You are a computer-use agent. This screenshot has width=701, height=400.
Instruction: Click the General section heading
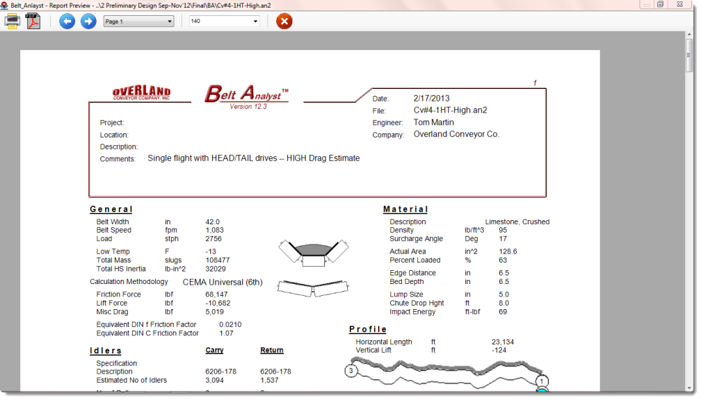click(x=111, y=209)
